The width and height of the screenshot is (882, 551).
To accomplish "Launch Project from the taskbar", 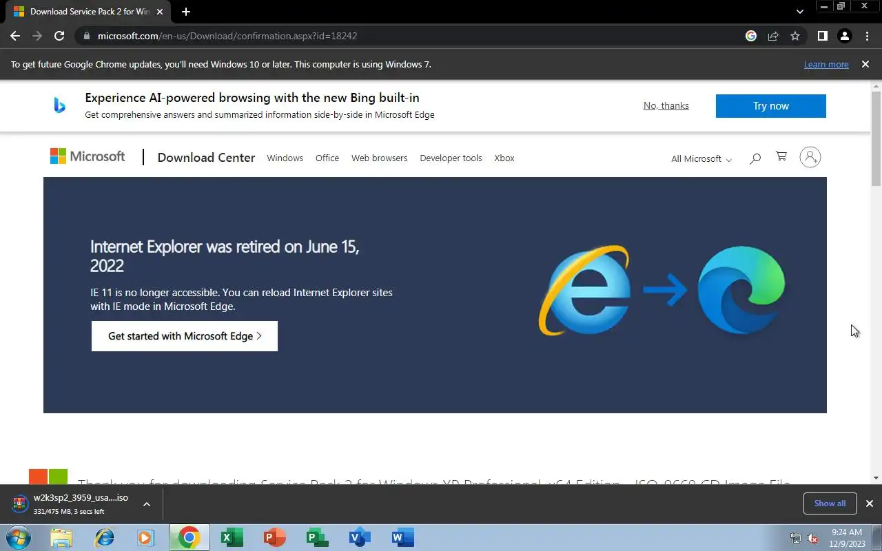I will (317, 537).
